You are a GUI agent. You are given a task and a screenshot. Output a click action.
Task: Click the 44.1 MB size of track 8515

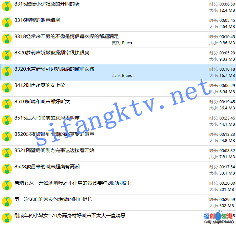(x=227, y=124)
